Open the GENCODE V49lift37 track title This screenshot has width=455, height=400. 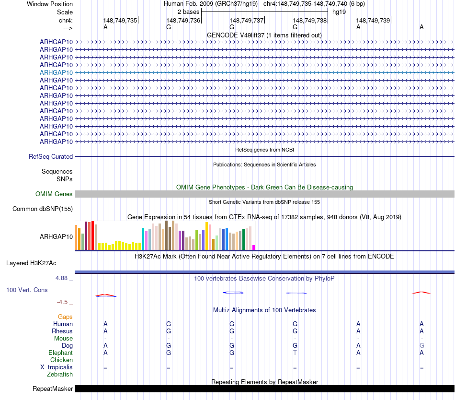pos(264,35)
